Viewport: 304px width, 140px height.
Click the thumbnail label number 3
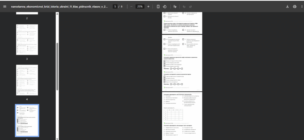[x=27, y=59]
